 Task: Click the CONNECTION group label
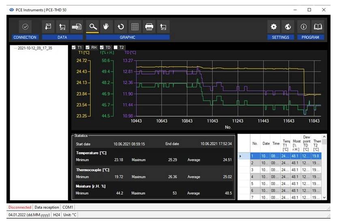point(25,37)
